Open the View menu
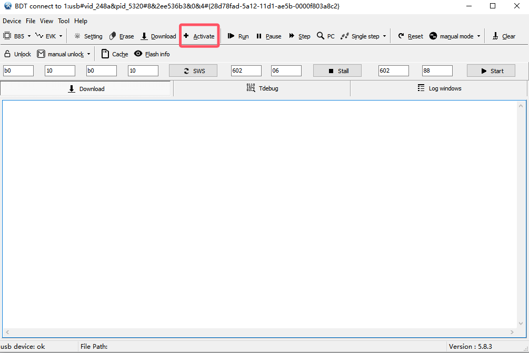Screen dimensions: 529x353 [46, 21]
